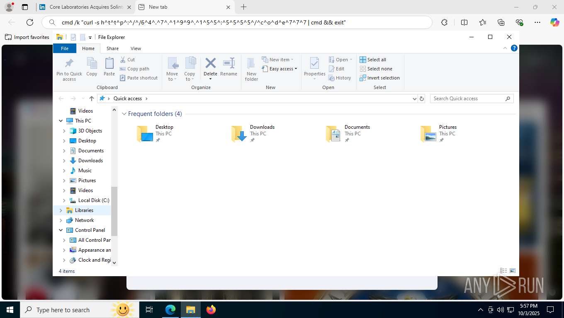Click the Search Quick access box

pyautogui.click(x=472, y=99)
